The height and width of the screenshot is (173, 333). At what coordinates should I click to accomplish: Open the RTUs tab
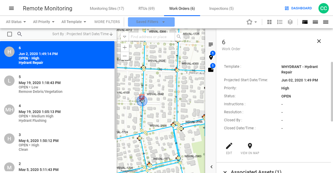pyautogui.click(x=146, y=8)
